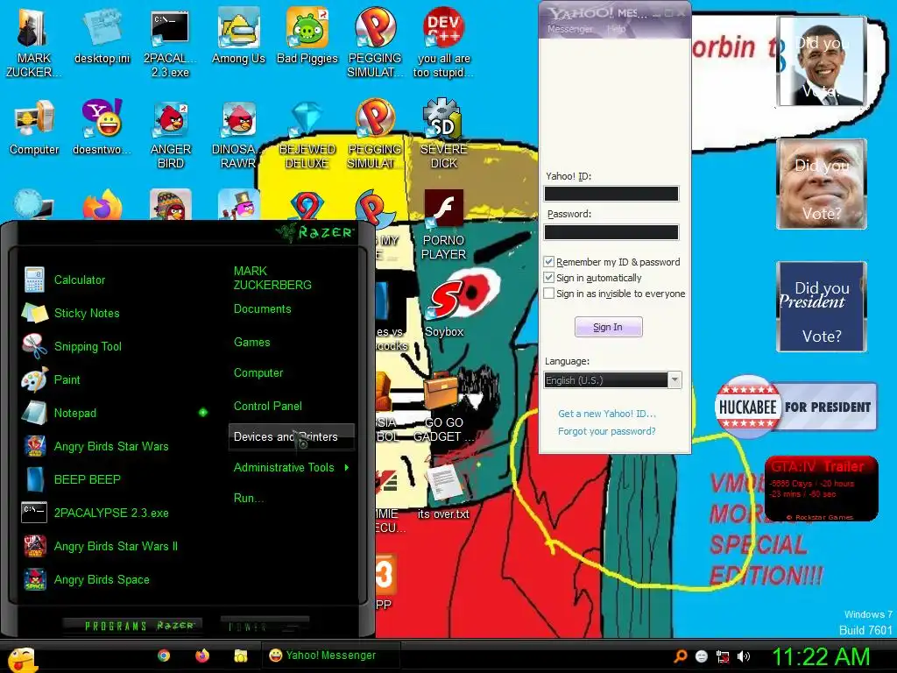The width and height of the screenshot is (897, 673).
Task: Click the 11:22 AM taskbar clock
Action: tap(821, 656)
